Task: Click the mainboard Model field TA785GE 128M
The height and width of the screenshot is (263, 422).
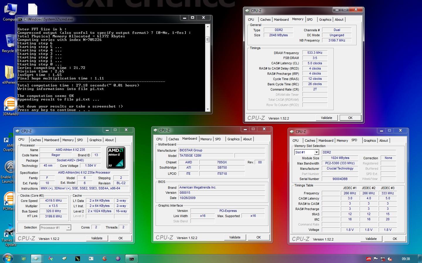Action: point(206,156)
